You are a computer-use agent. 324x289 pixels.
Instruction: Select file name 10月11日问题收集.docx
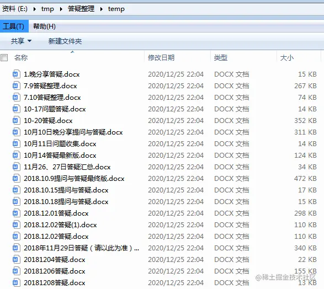[60, 144]
